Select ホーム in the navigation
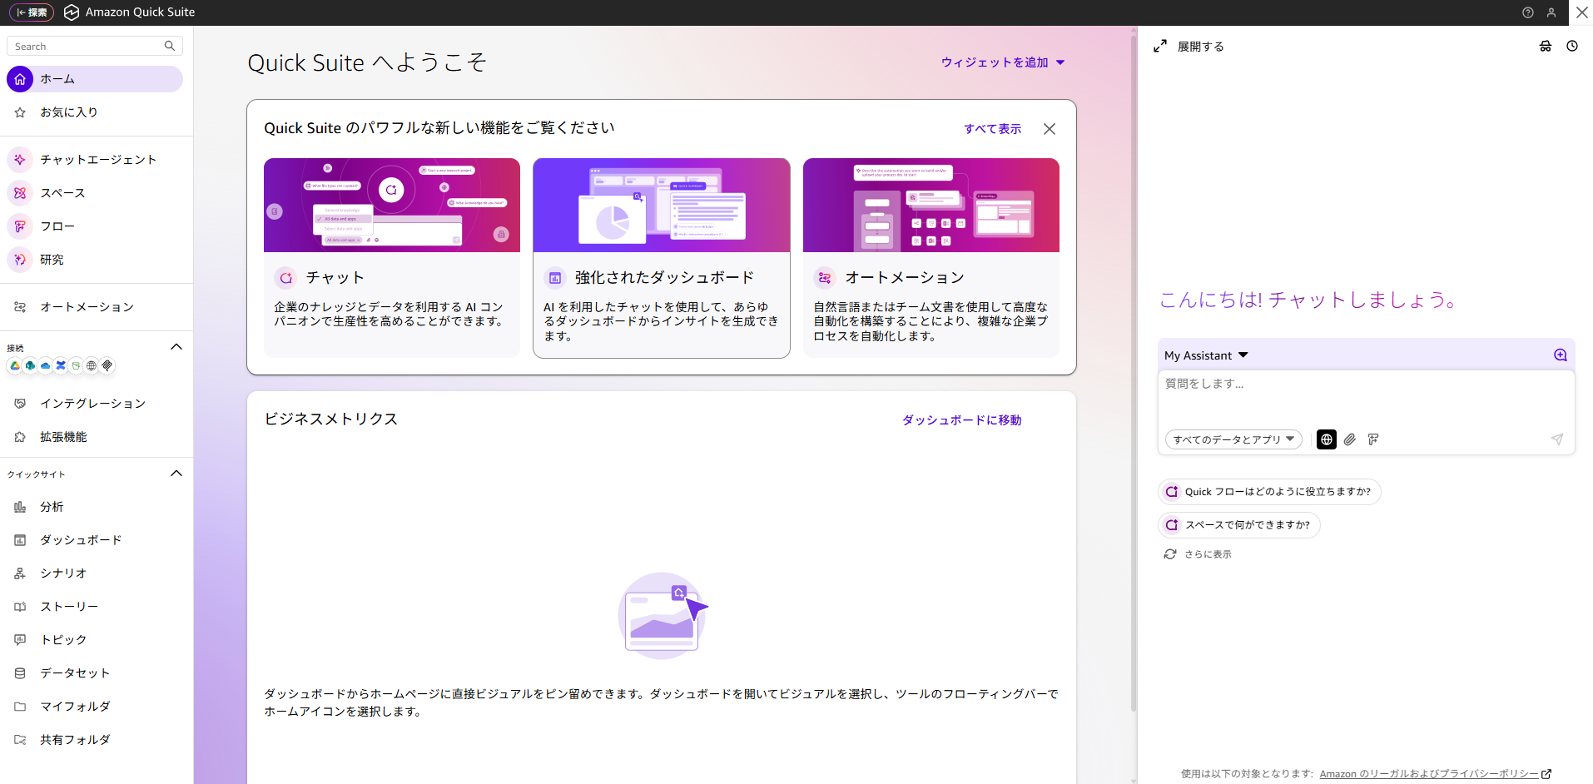 point(57,78)
